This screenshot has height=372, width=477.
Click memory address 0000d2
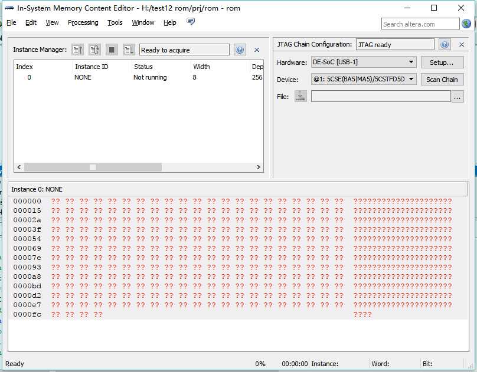[x=27, y=295]
